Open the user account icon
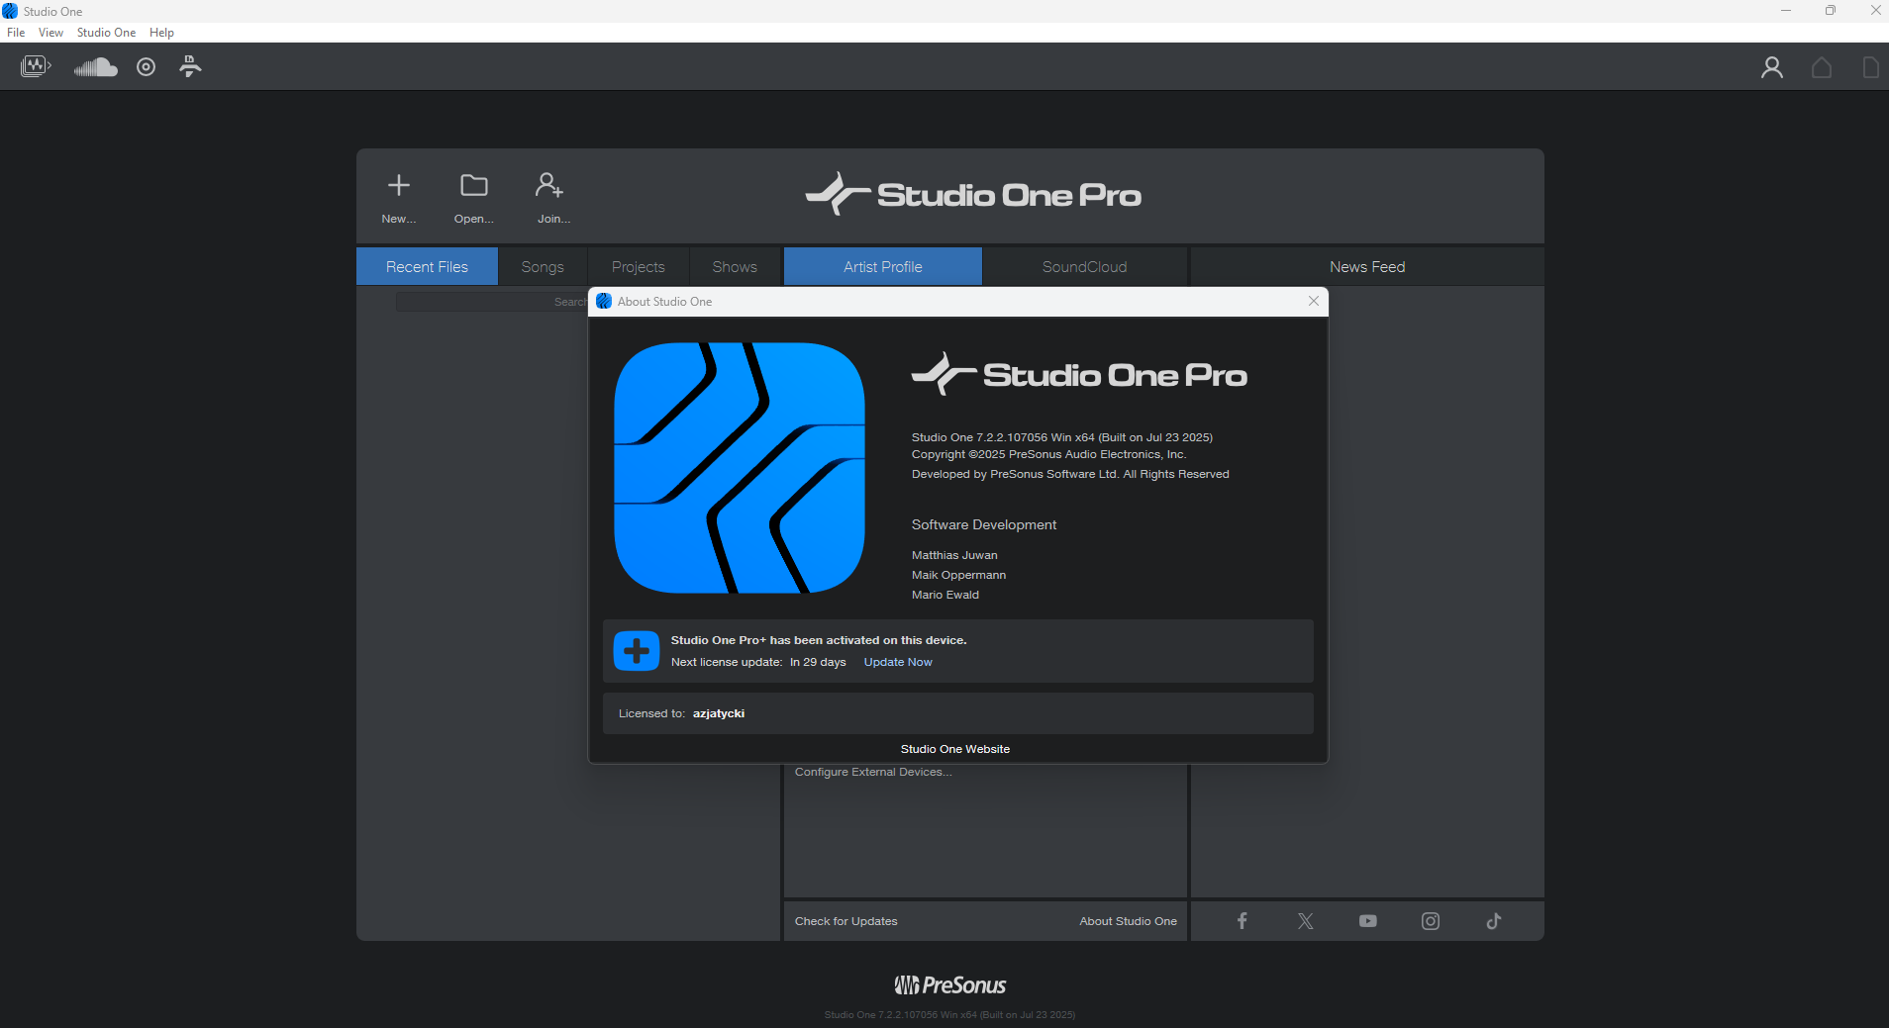This screenshot has width=1889, height=1028. tap(1772, 67)
